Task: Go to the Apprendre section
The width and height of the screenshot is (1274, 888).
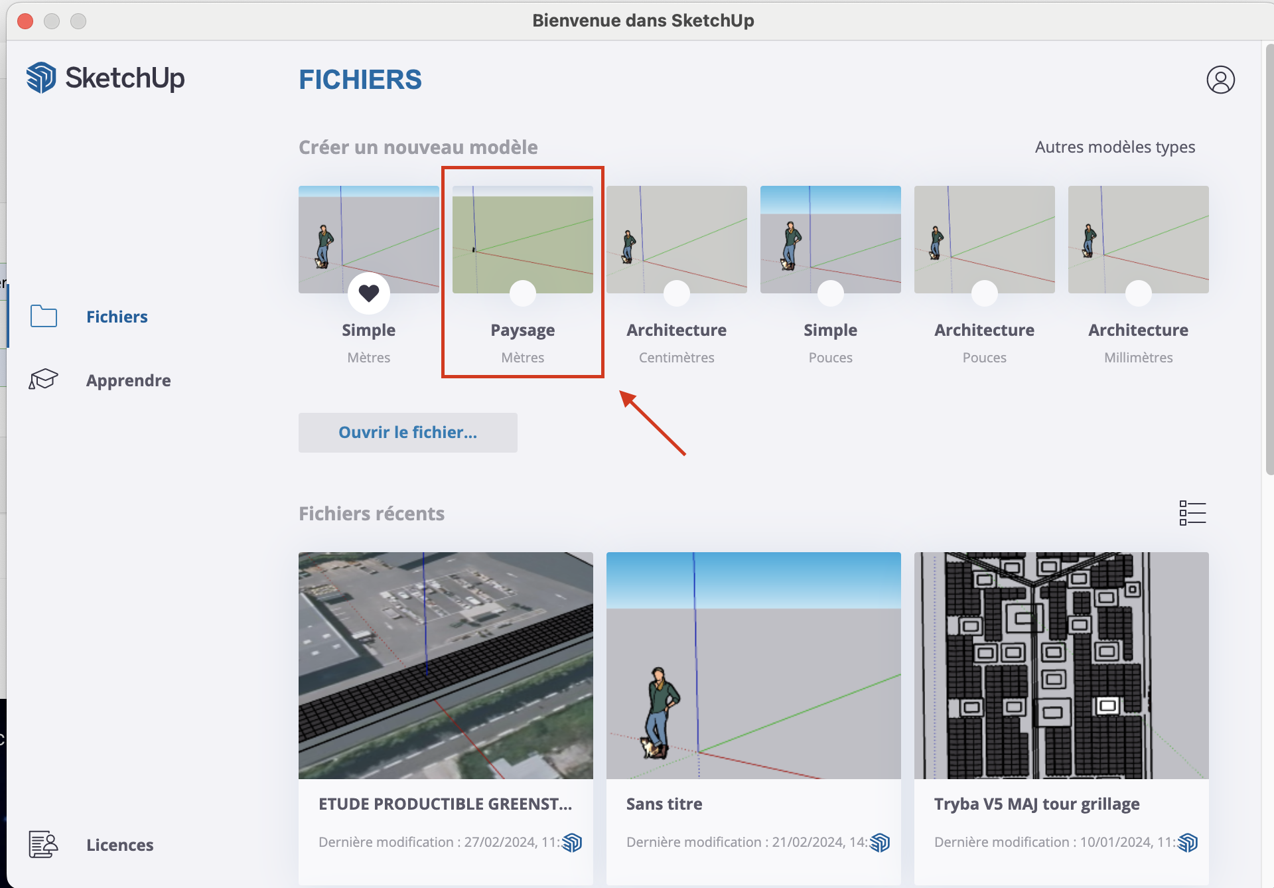Action: [129, 380]
